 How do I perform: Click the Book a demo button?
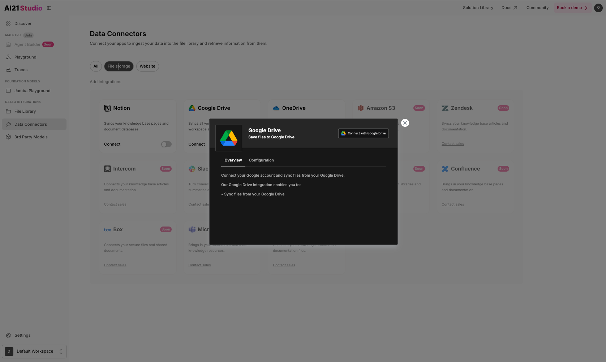point(570,7)
